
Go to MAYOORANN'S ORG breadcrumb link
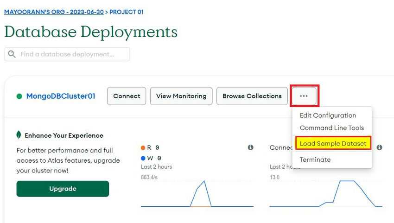[54, 12]
